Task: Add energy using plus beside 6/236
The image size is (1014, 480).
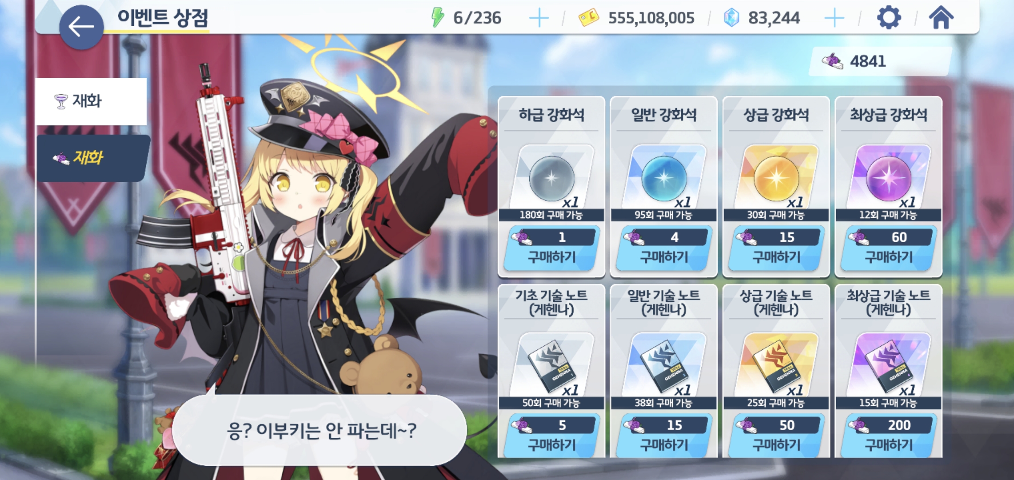Action: pyautogui.click(x=539, y=18)
